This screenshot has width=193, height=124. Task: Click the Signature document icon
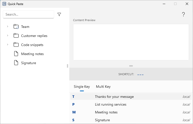[16, 63]
